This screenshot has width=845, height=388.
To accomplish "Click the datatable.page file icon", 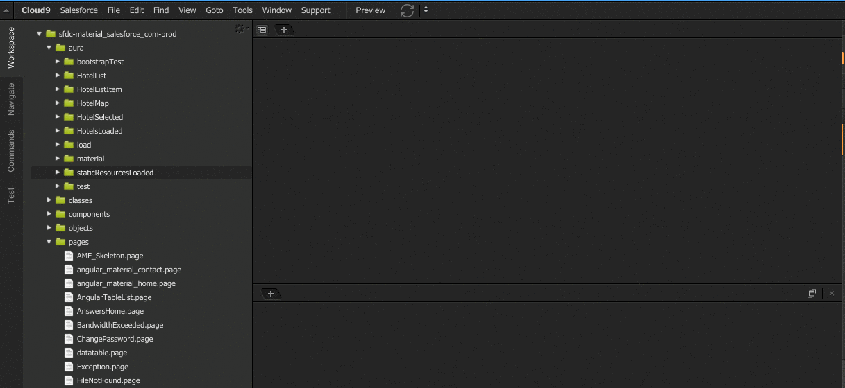I will click(69, 353).
